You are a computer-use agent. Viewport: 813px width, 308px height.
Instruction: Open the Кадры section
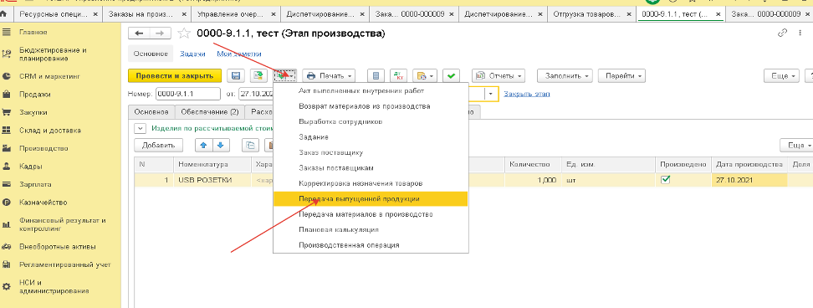[x=31, y=167]
